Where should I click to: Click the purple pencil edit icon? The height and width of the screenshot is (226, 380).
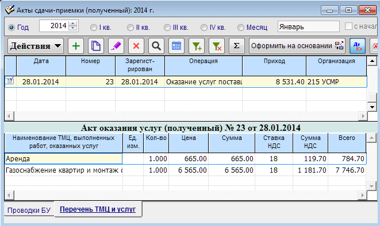click(116, 46)
